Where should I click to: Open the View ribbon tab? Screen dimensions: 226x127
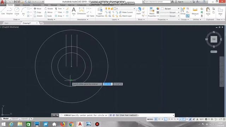[46, 5]
